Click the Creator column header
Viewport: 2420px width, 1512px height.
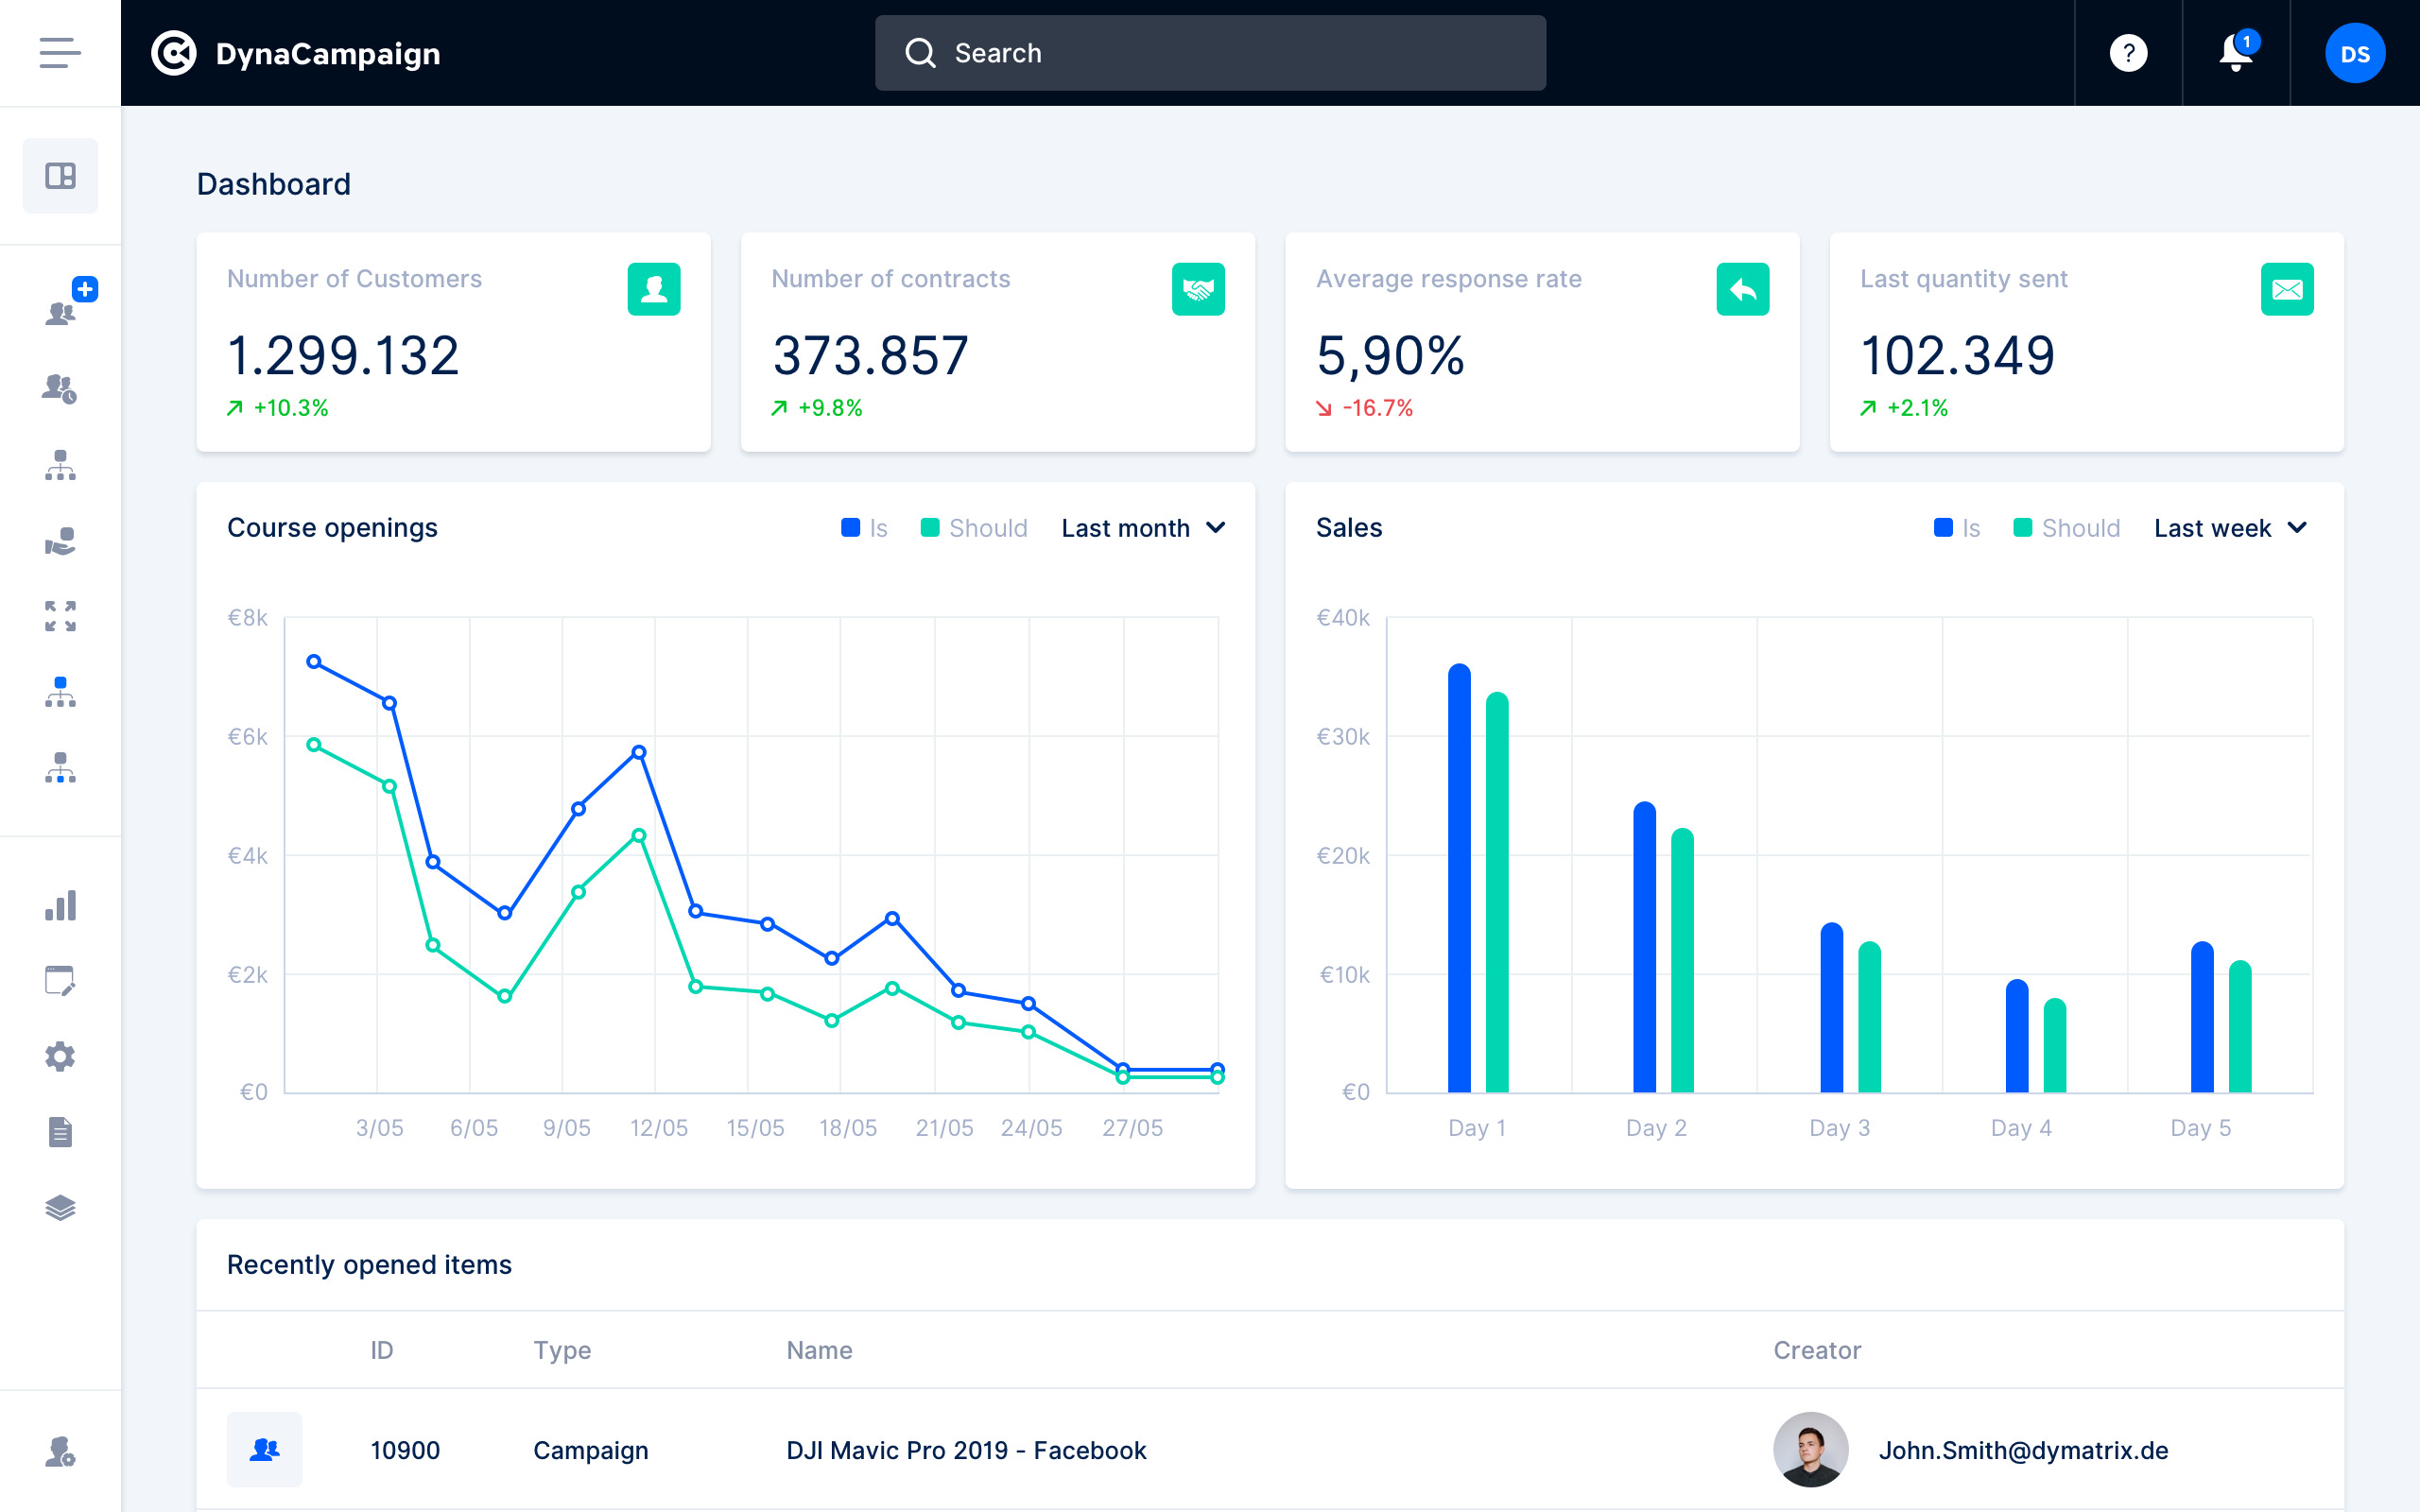(x=1816, y=1350)
